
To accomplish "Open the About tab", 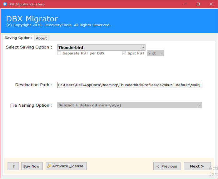I will click(42, 38).
